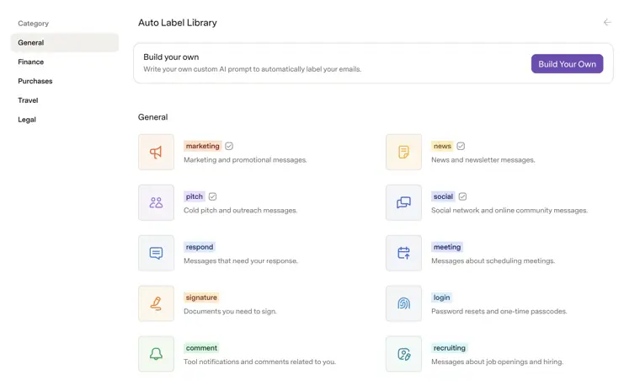Toggle the social label checkmark
Screen dimensions: 640x381
[x=462, y=197]
